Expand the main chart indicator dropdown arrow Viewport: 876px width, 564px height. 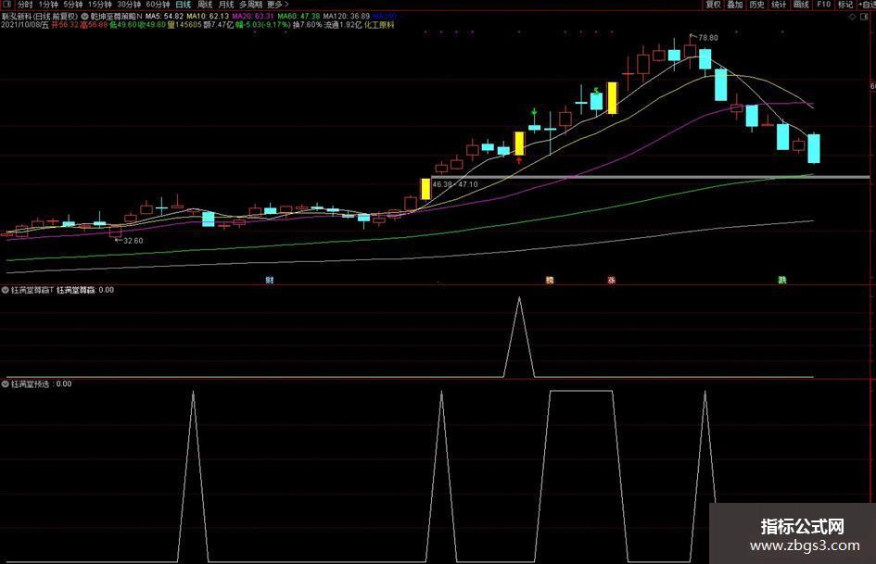(84, 16)
